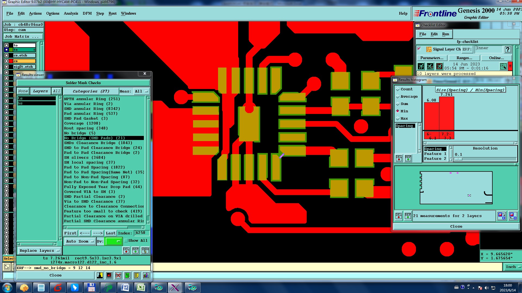522x293 pixels.
Task: Select SM slivers (3684) category
Action: click(x=85, y=157)
